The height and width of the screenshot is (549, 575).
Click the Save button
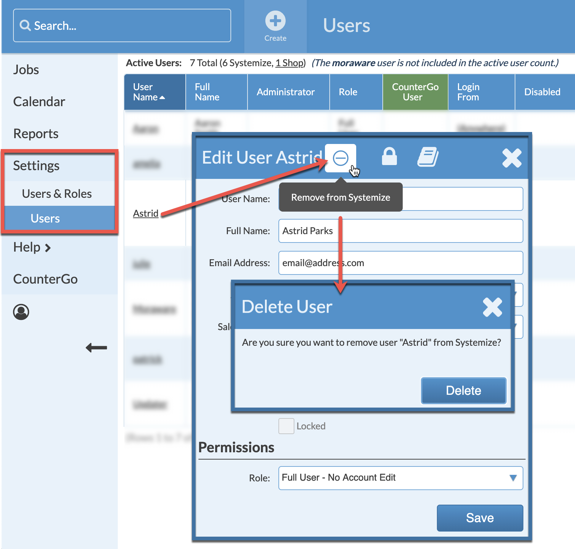tap(480, 518)
